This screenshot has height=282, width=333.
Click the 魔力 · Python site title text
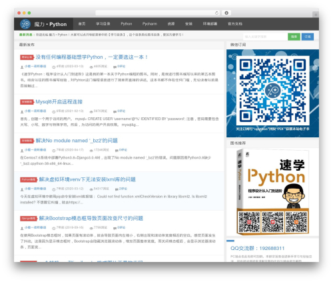tap(51, 24)
